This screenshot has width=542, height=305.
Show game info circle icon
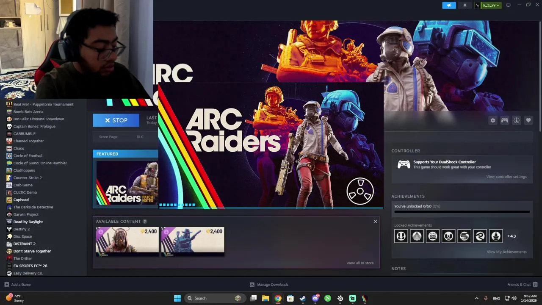[517, 120]
